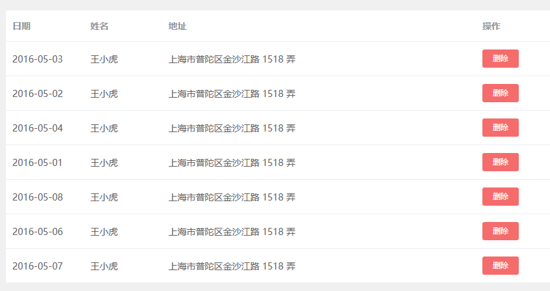
Task: Select the date cell 2016-05-07
Action: 38,266
